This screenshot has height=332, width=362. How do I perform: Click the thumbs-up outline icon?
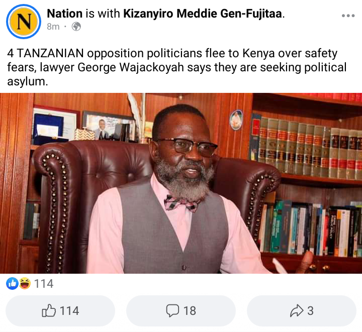click(x=49, y=310)
